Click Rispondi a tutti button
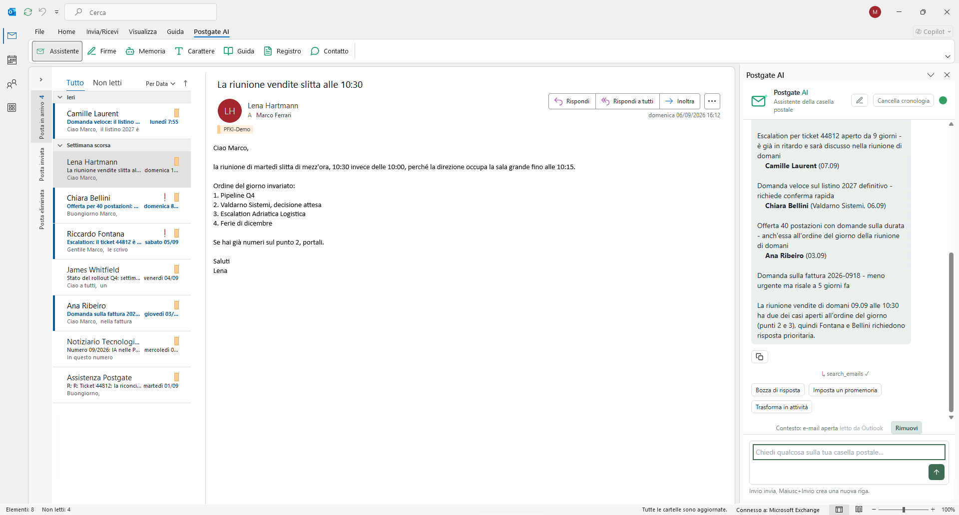Image resolution: width=959 pixels, height=515 pixels. 628,101
